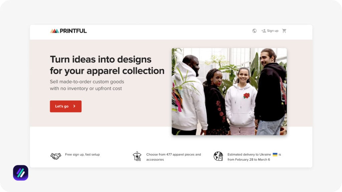Click the Printful mountain logo icon

click(x=54, y=31)
